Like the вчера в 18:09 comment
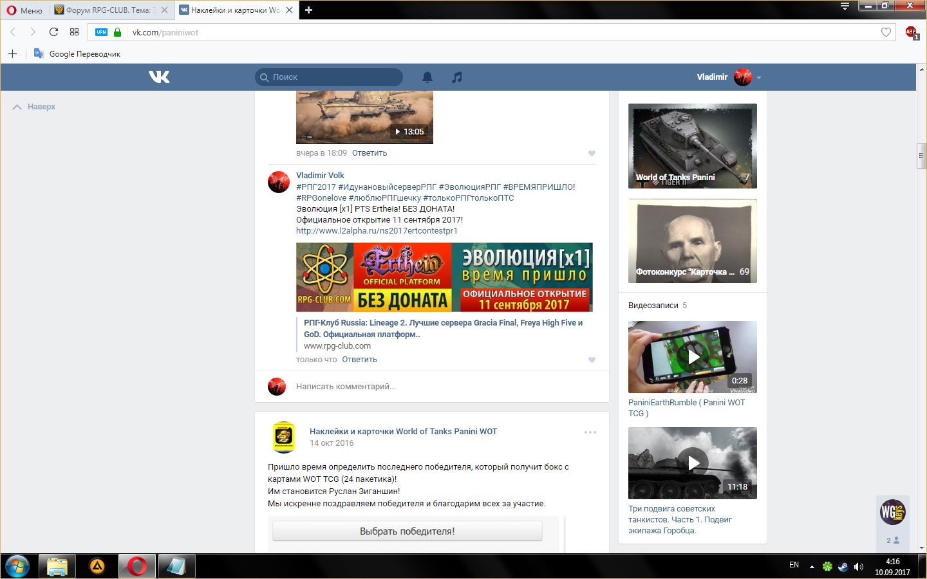Screen dimensions: 927x579 [x=592, y=153]
